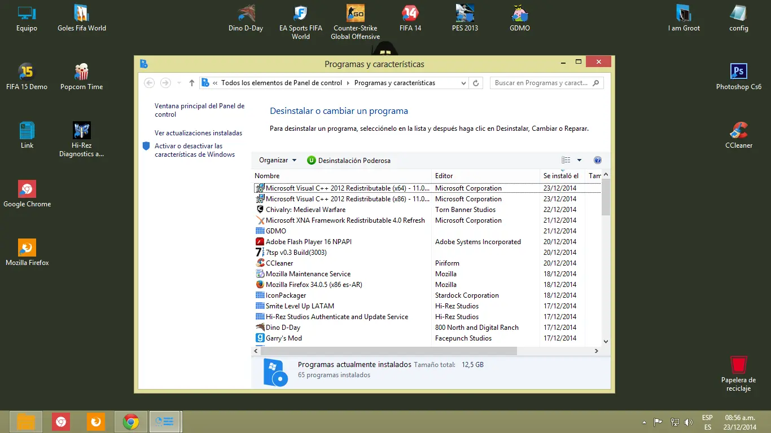Open the Equipo desktop icon
771x433 pixels.
tap(27, 18)
